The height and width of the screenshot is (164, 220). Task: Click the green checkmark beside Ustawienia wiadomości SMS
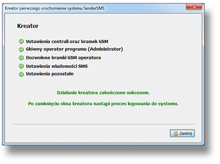21,66
